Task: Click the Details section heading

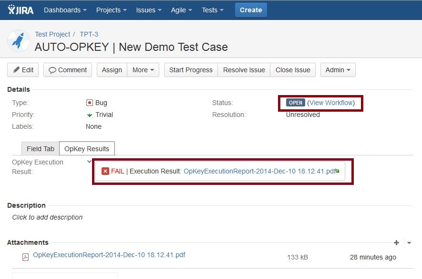Action: pyautogui.click(x=19, y=90)
